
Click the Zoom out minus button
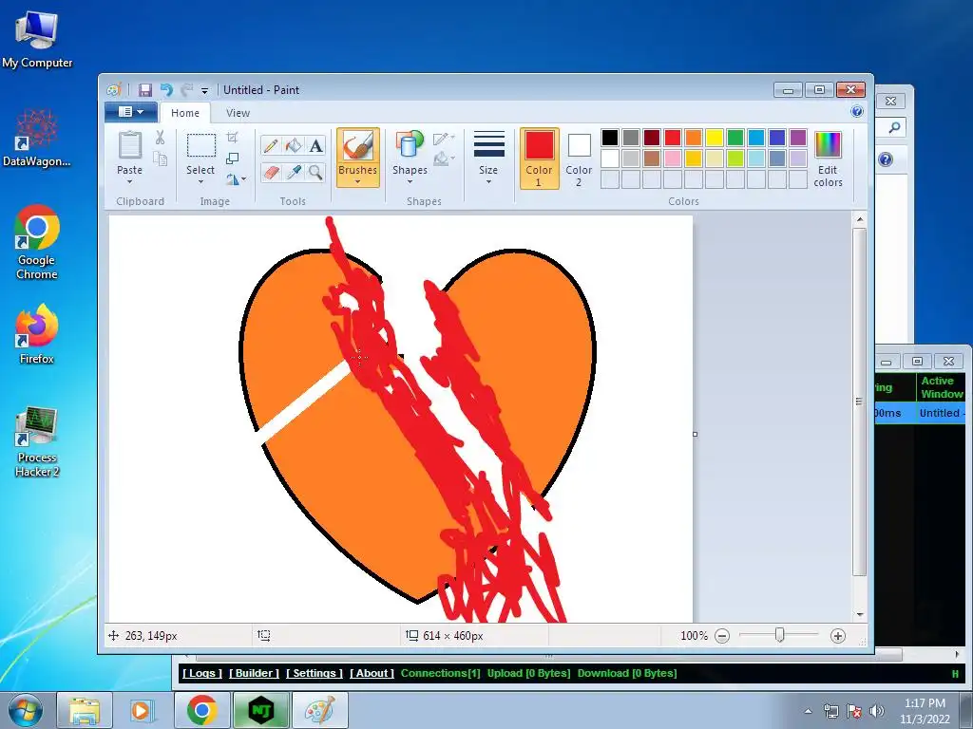coord(722,636)
